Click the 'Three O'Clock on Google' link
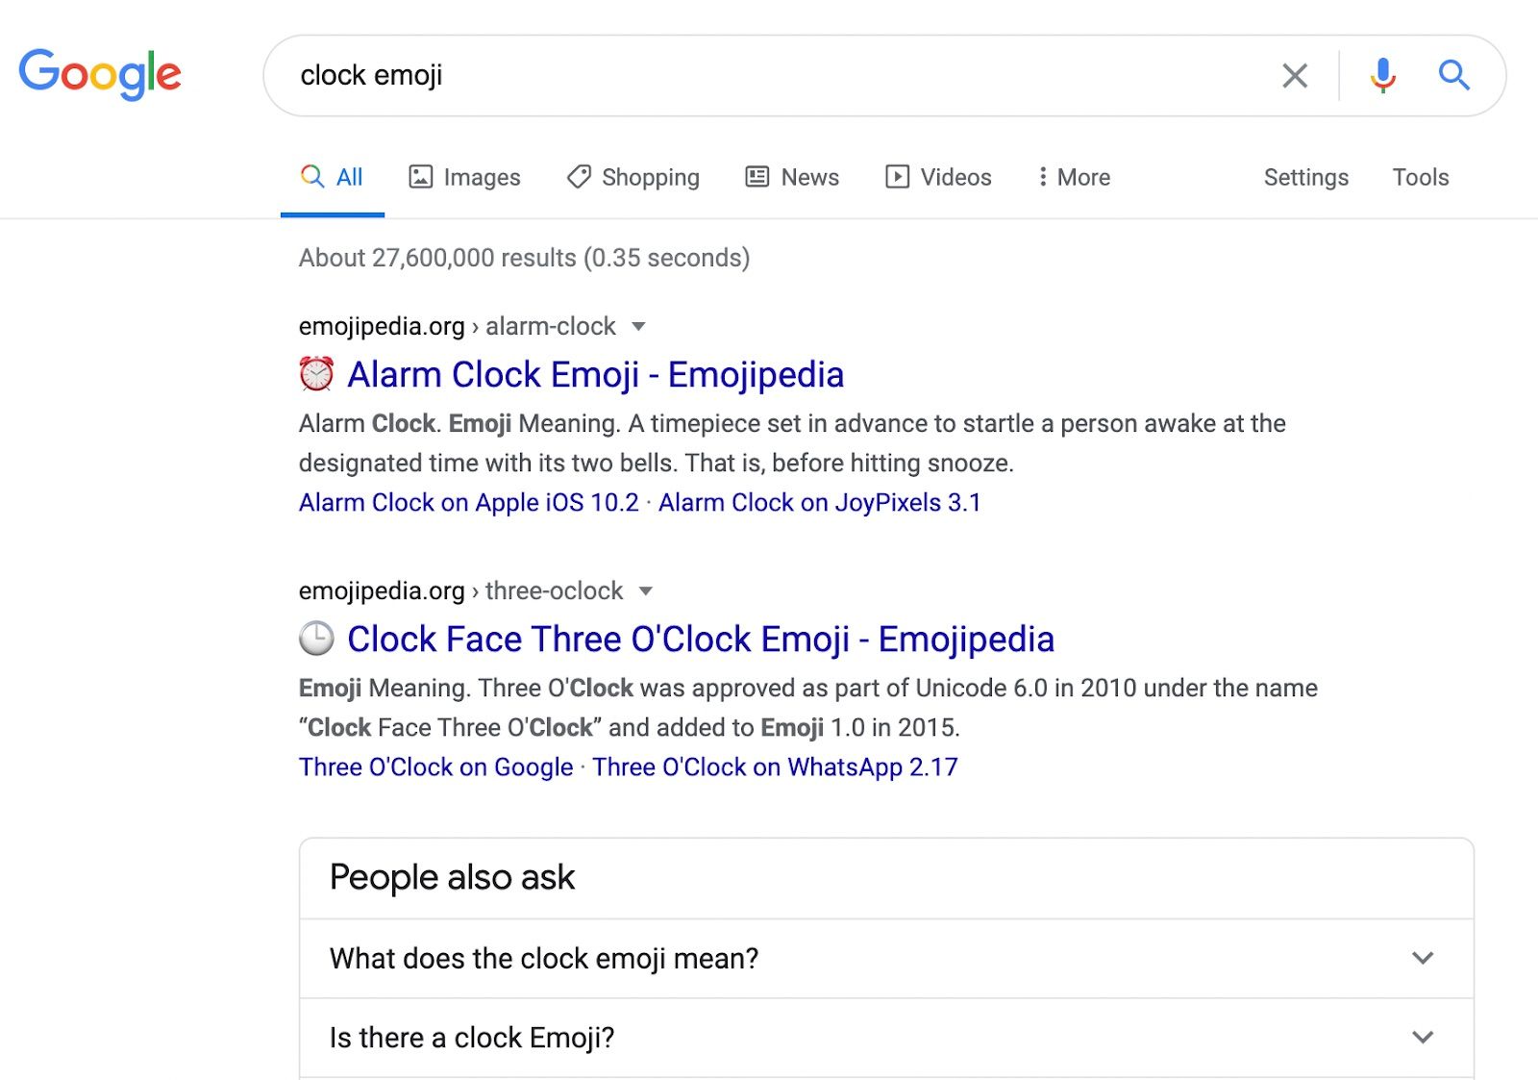This screenshot has height=1080, width=1538. [434, 766]
